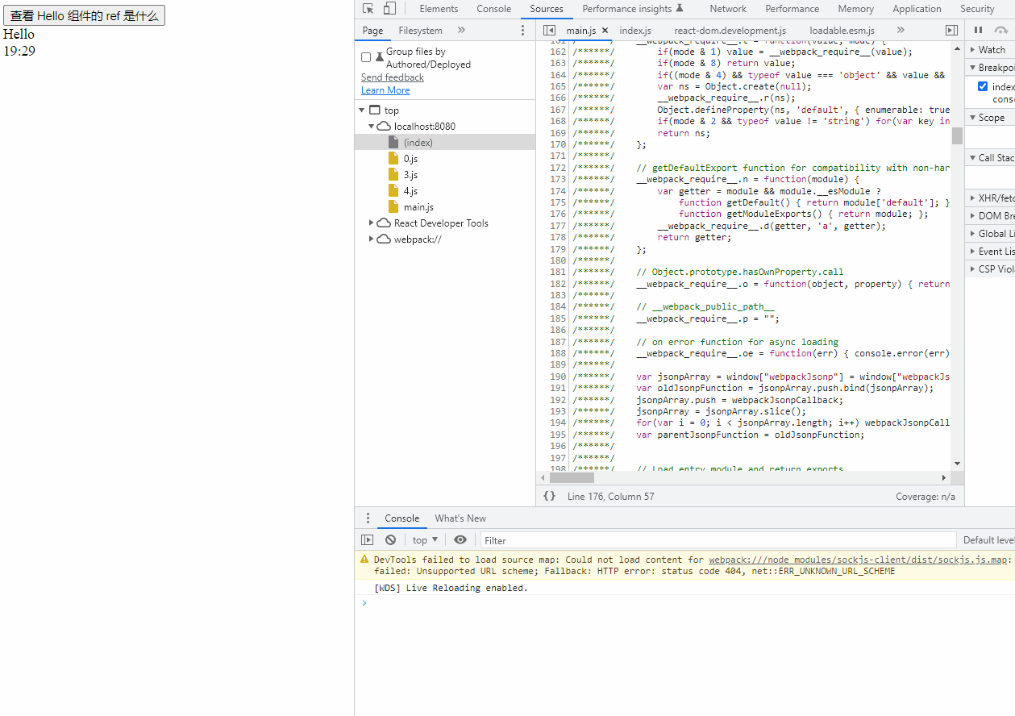Open the console context top dropdown

425,540
